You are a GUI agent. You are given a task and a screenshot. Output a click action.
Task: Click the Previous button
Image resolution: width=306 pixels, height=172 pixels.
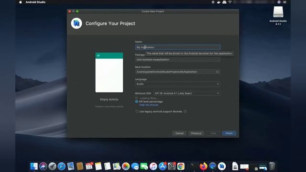[196, 133]
